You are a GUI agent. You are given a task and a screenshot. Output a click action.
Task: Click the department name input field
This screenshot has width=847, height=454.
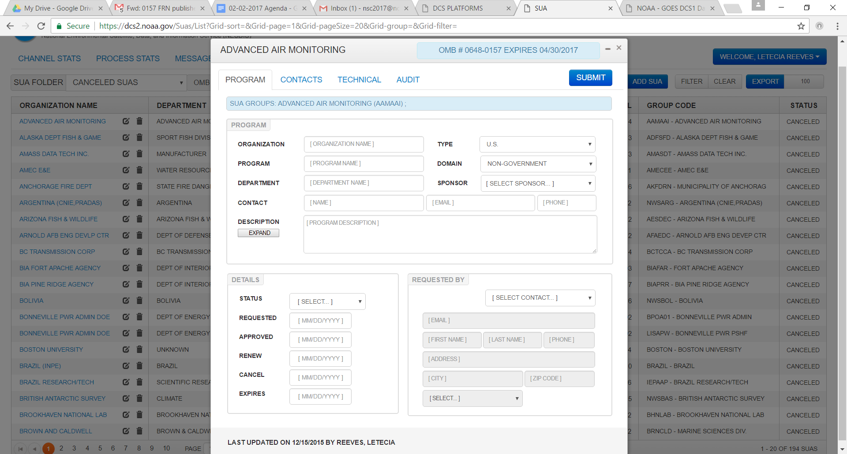(x=364, y=183)
